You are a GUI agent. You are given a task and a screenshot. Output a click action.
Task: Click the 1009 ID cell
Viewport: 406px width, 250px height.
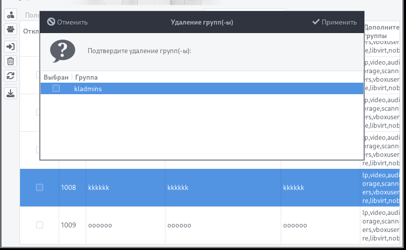[x=68, y=225]
